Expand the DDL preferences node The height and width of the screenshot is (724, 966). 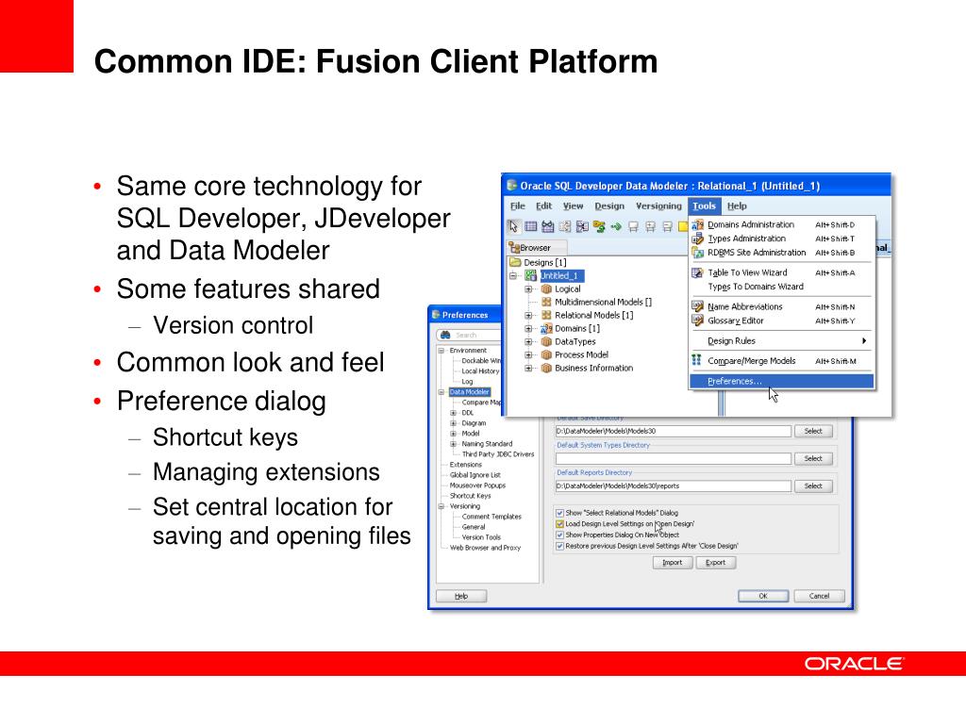click(454, 413)
